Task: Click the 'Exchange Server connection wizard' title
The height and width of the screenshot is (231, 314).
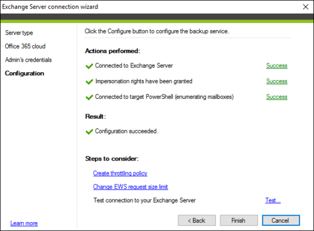Action: pyautogui.click(x=50, y=7)
